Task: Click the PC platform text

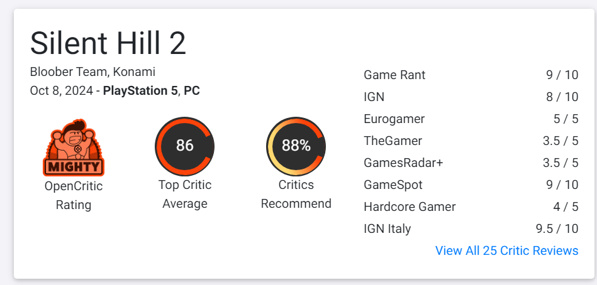Action: click(x=192, y=90)
